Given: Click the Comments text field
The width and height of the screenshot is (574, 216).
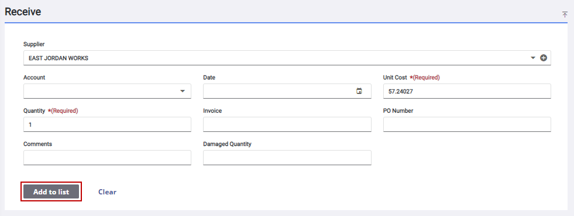Looking at the screenshot, I should (107, 158).
